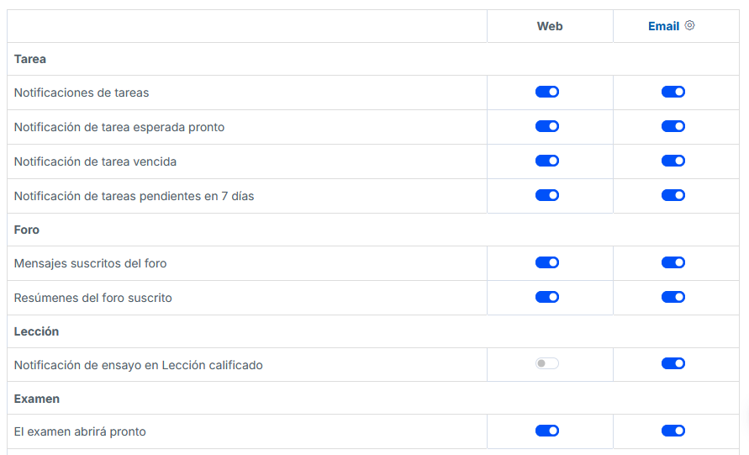The width and height of the screenshot is (749, 455).
Task: Toggle Email for Resúmenes del foro suscrito
Action: coord(673,297)
